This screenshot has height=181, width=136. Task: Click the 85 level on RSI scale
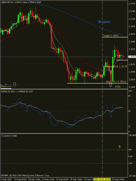(x=130, y=96)
